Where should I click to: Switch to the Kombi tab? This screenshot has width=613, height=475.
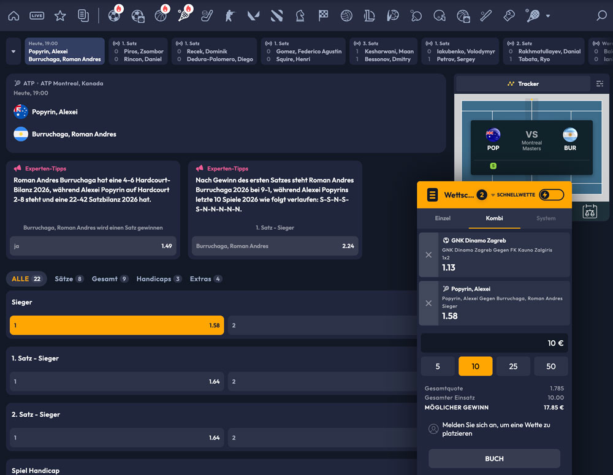494,218
